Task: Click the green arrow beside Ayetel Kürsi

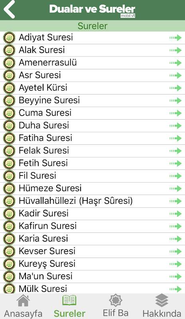Action: (x=175, y=88)
